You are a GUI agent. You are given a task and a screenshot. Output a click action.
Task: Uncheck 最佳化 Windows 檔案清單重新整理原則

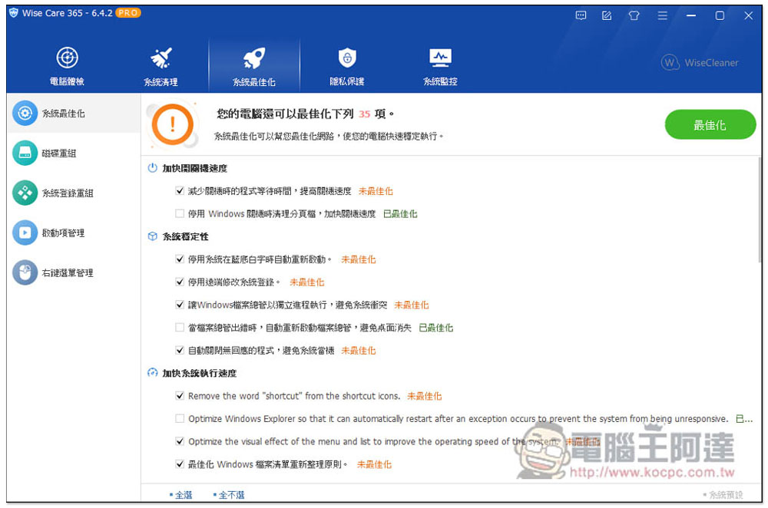[x=180, y=464]
